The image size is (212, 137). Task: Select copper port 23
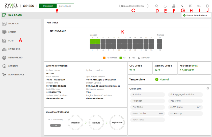pos(151,47)
